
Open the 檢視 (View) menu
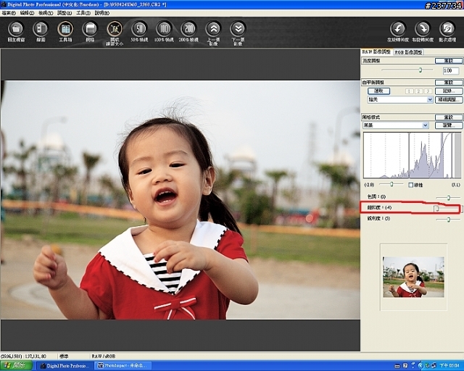click(46, 13)
